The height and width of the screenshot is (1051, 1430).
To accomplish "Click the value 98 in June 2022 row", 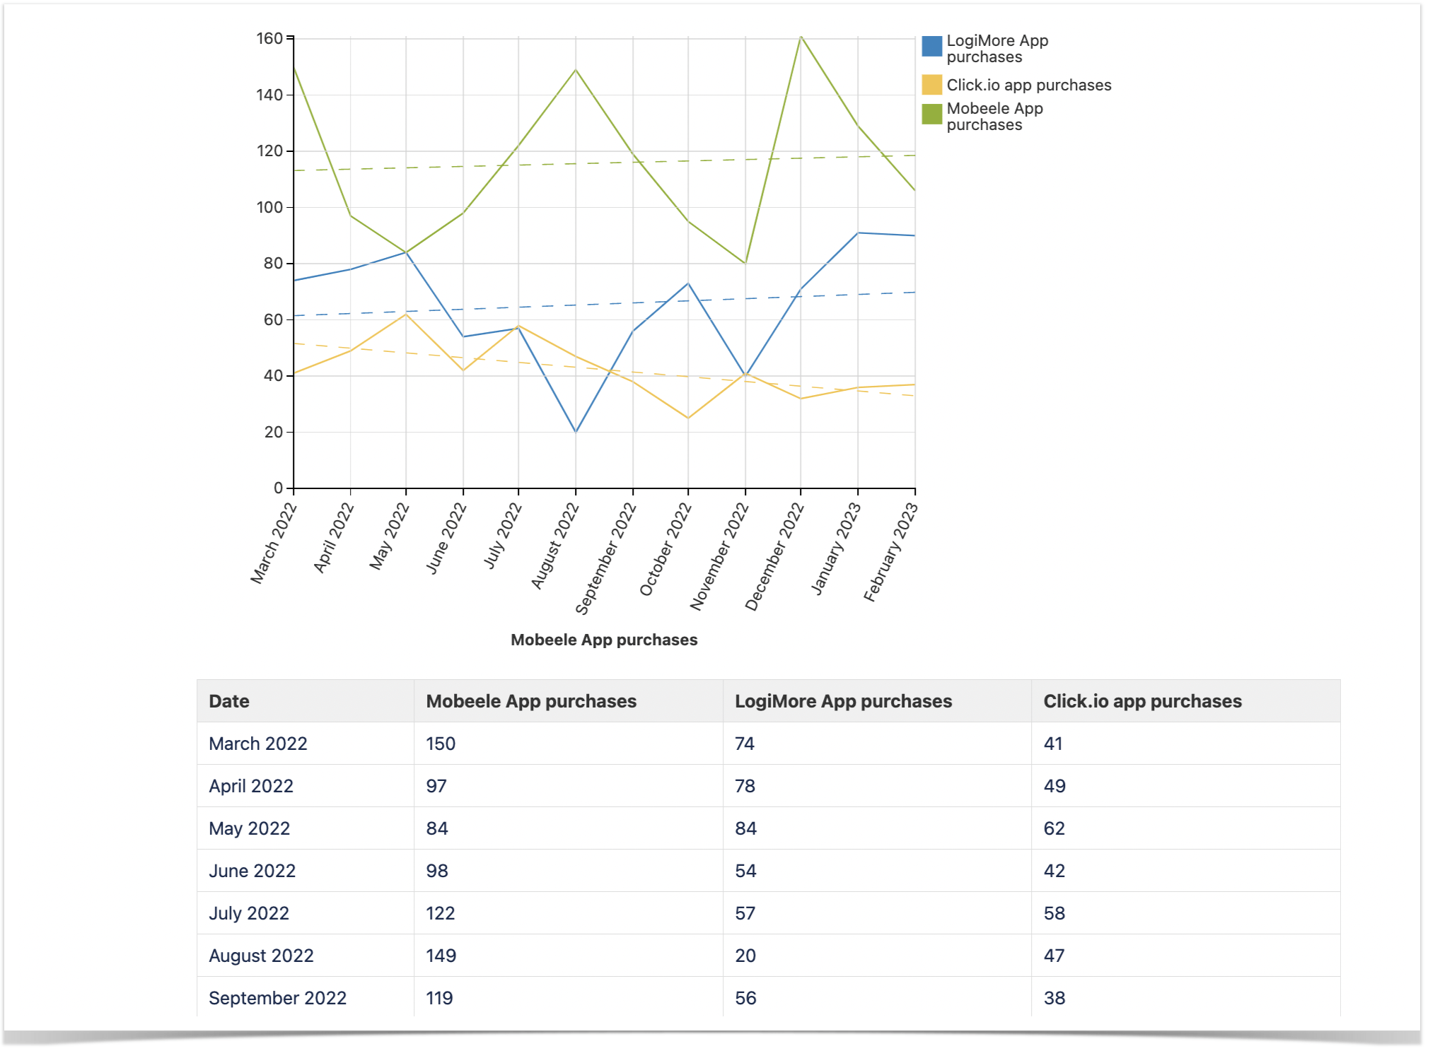I will pyautogui.click(x=437, y=871).
